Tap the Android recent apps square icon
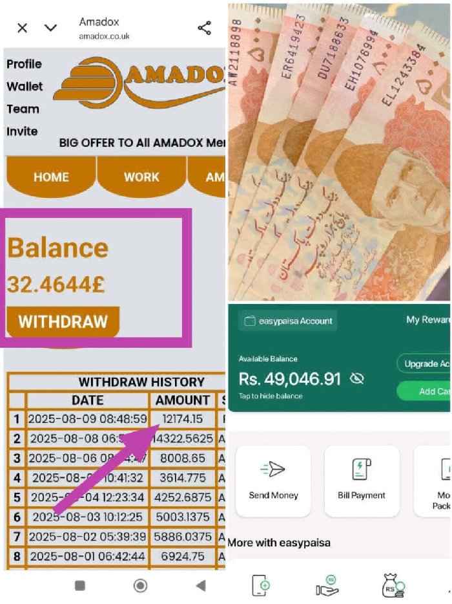Viewport: 452px width, 604px height. tap(79, 586)
